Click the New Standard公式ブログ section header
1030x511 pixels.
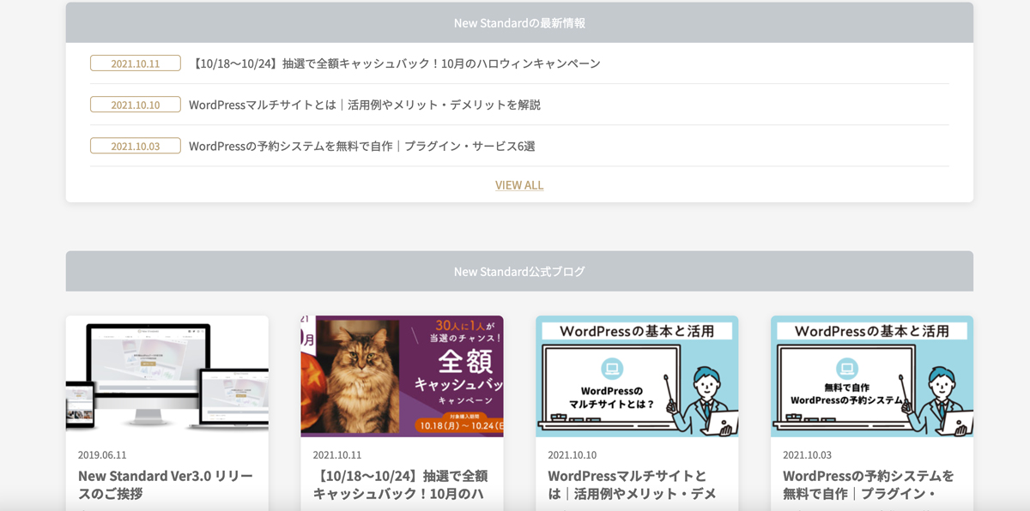tap(518, 270)
